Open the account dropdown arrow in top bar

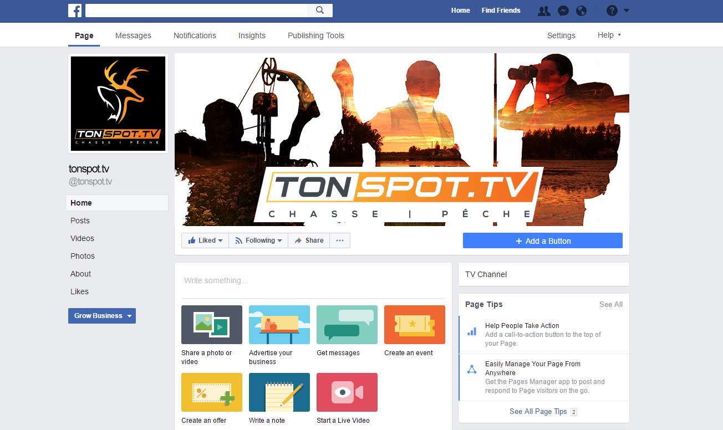tap(627, 11)
